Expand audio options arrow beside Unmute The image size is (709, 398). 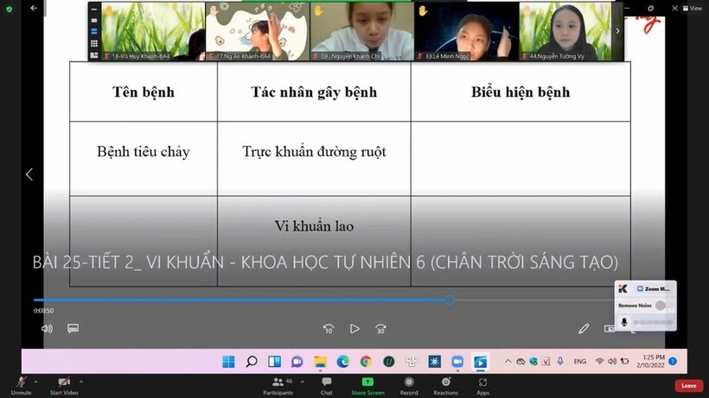[x=36, y=381]
